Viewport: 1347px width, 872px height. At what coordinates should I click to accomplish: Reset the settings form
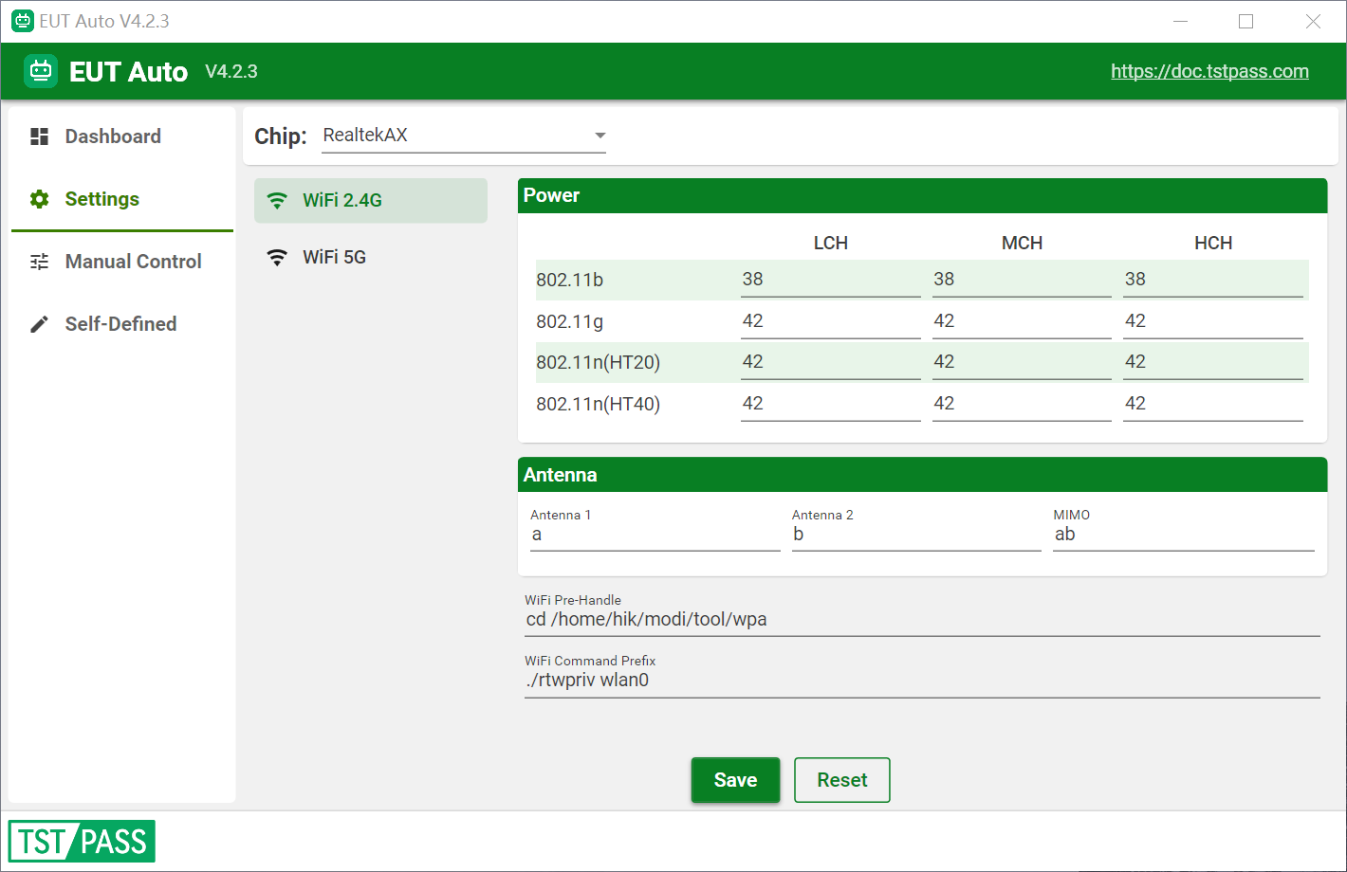[842, 780]
